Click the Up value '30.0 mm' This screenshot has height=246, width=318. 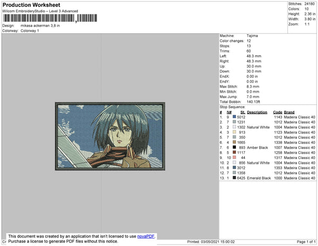(254, 66)
